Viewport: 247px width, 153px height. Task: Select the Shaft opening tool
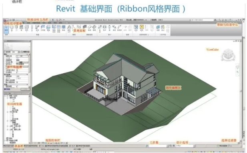pyautogui.click(x=104, y=28)
